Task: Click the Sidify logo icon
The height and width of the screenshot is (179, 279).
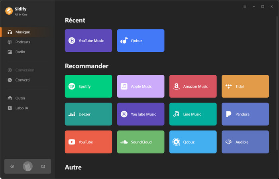Action: pyautogui.click(x=9, y=11)
